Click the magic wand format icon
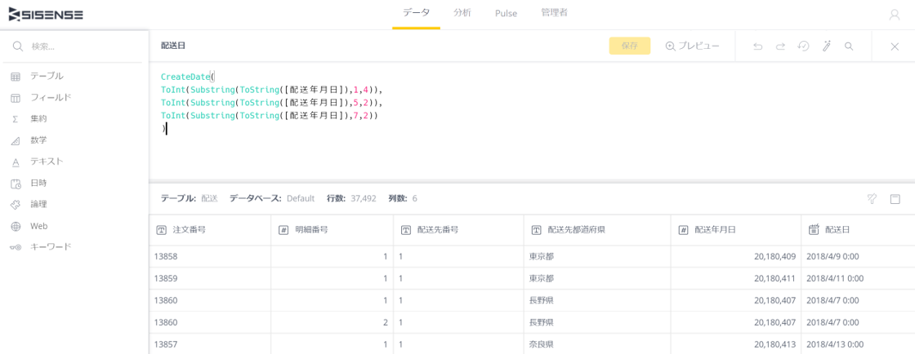 tap(826, 46)
